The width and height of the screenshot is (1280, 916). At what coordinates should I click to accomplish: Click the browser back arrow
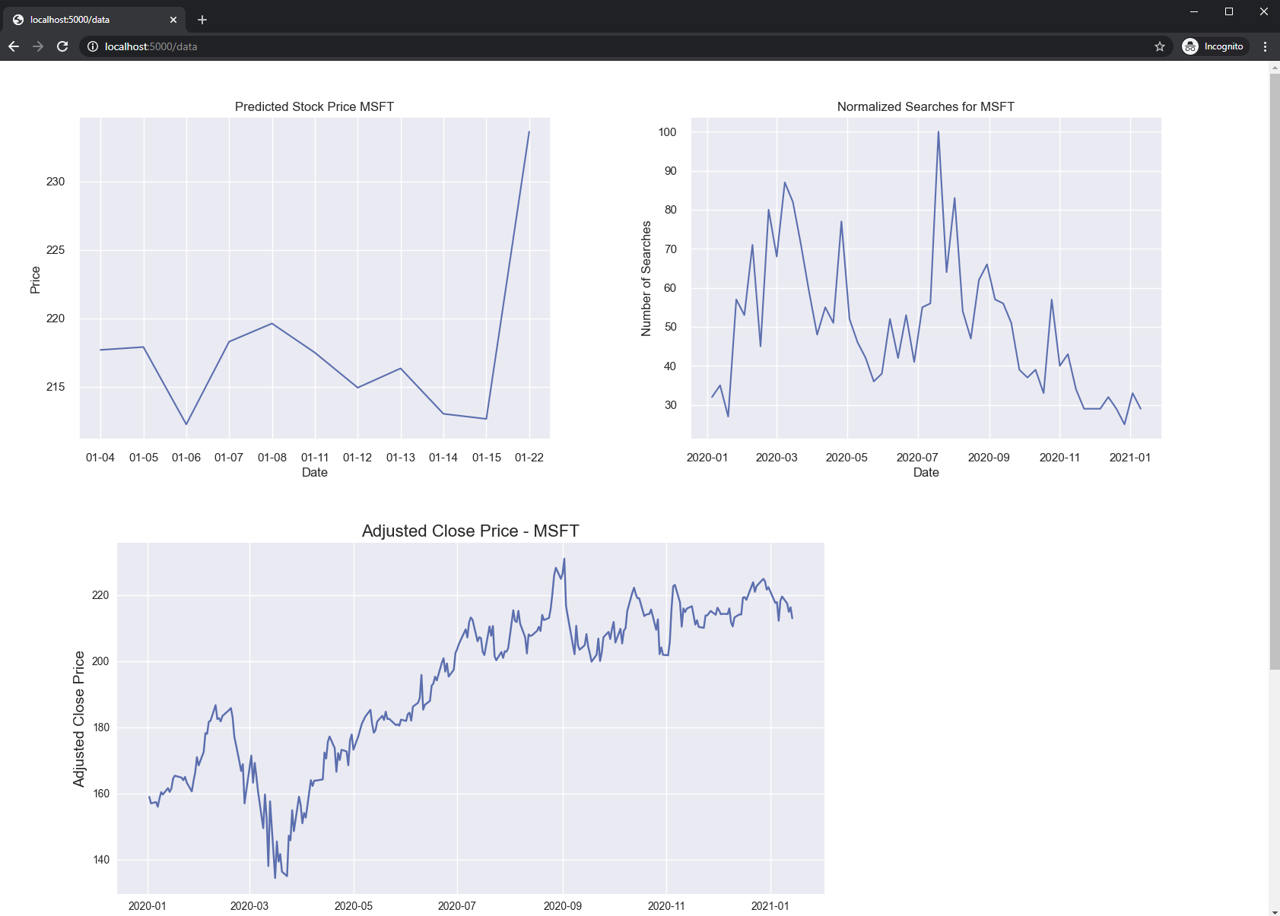[x=14, y=46]
